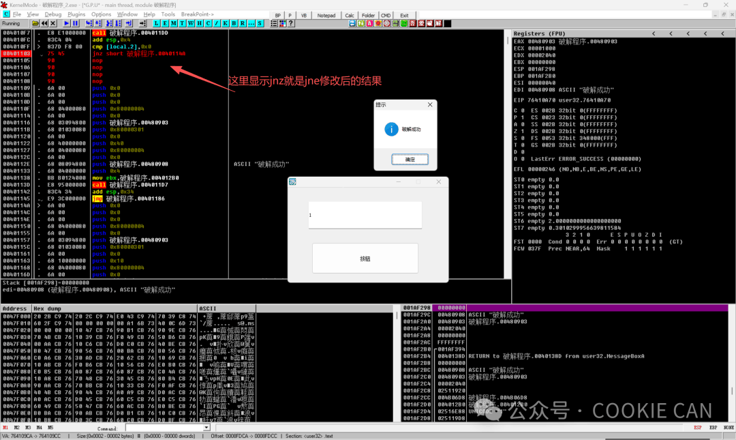Open Log window via the L icon

click(x=157, y=23)
